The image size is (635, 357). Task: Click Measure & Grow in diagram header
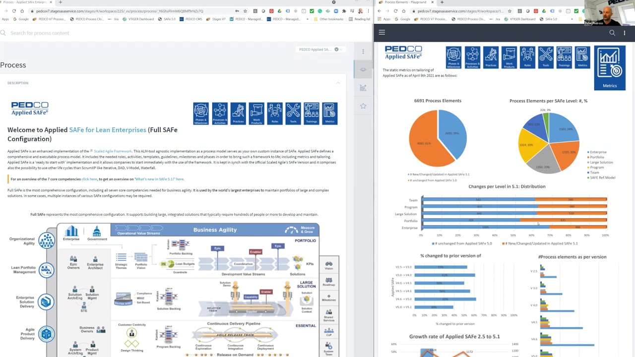point(300,230)
